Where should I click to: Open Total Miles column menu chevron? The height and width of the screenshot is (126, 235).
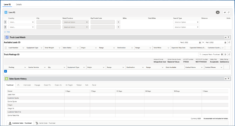tap(168, 48)
